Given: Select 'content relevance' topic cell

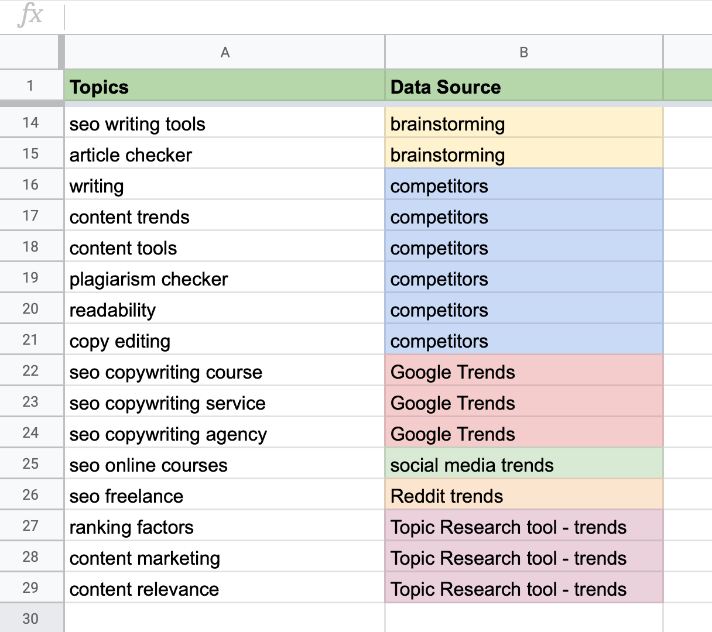Looking at the screenshot, I should pos(225,589).
